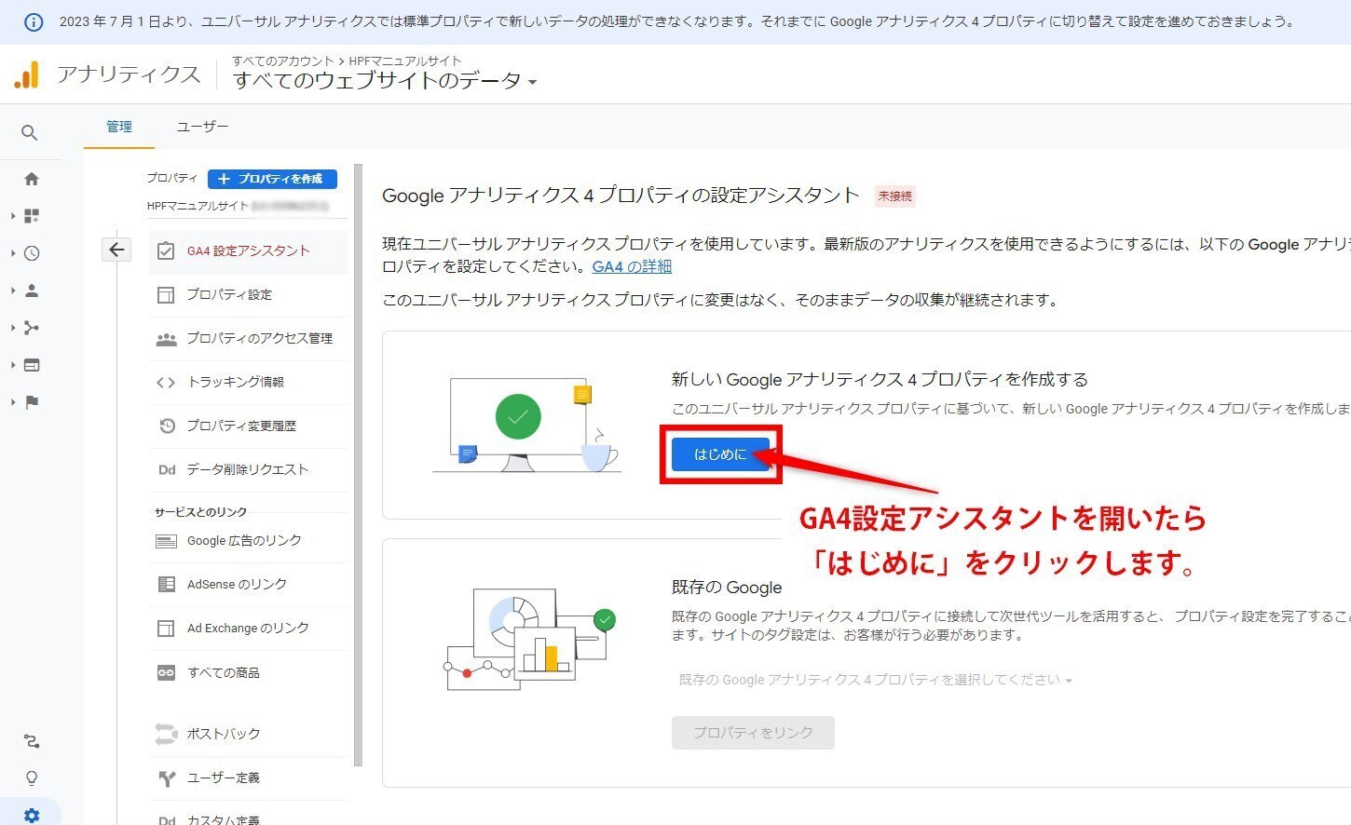Click the Ad Exchange のリンク icon
The width and height of the screenshot is (1351, 825).
tap(166, 629)
